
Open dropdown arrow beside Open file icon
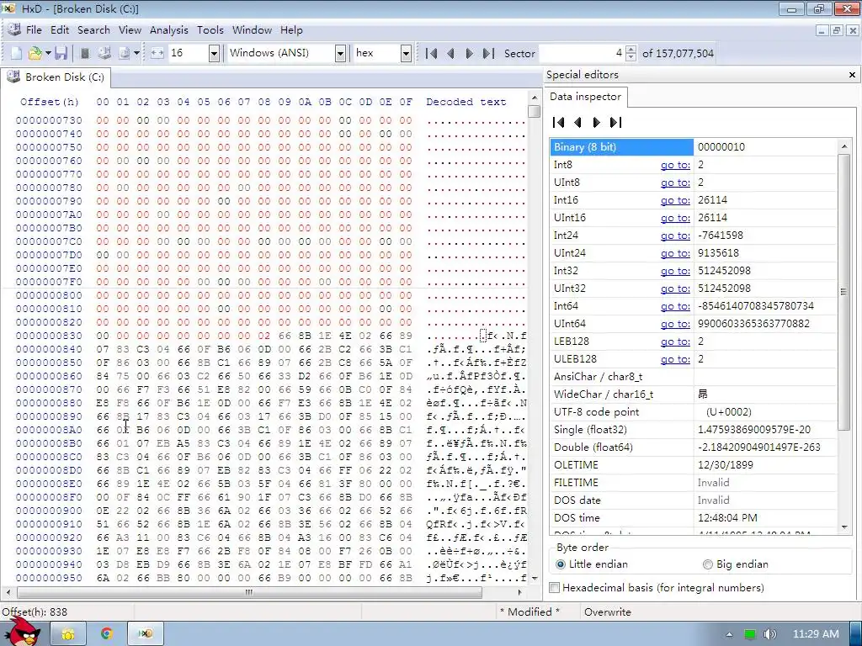click(48, 53)
